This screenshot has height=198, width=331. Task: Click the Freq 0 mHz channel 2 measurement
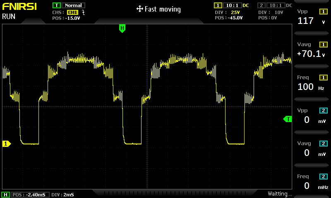click(316, 186)
